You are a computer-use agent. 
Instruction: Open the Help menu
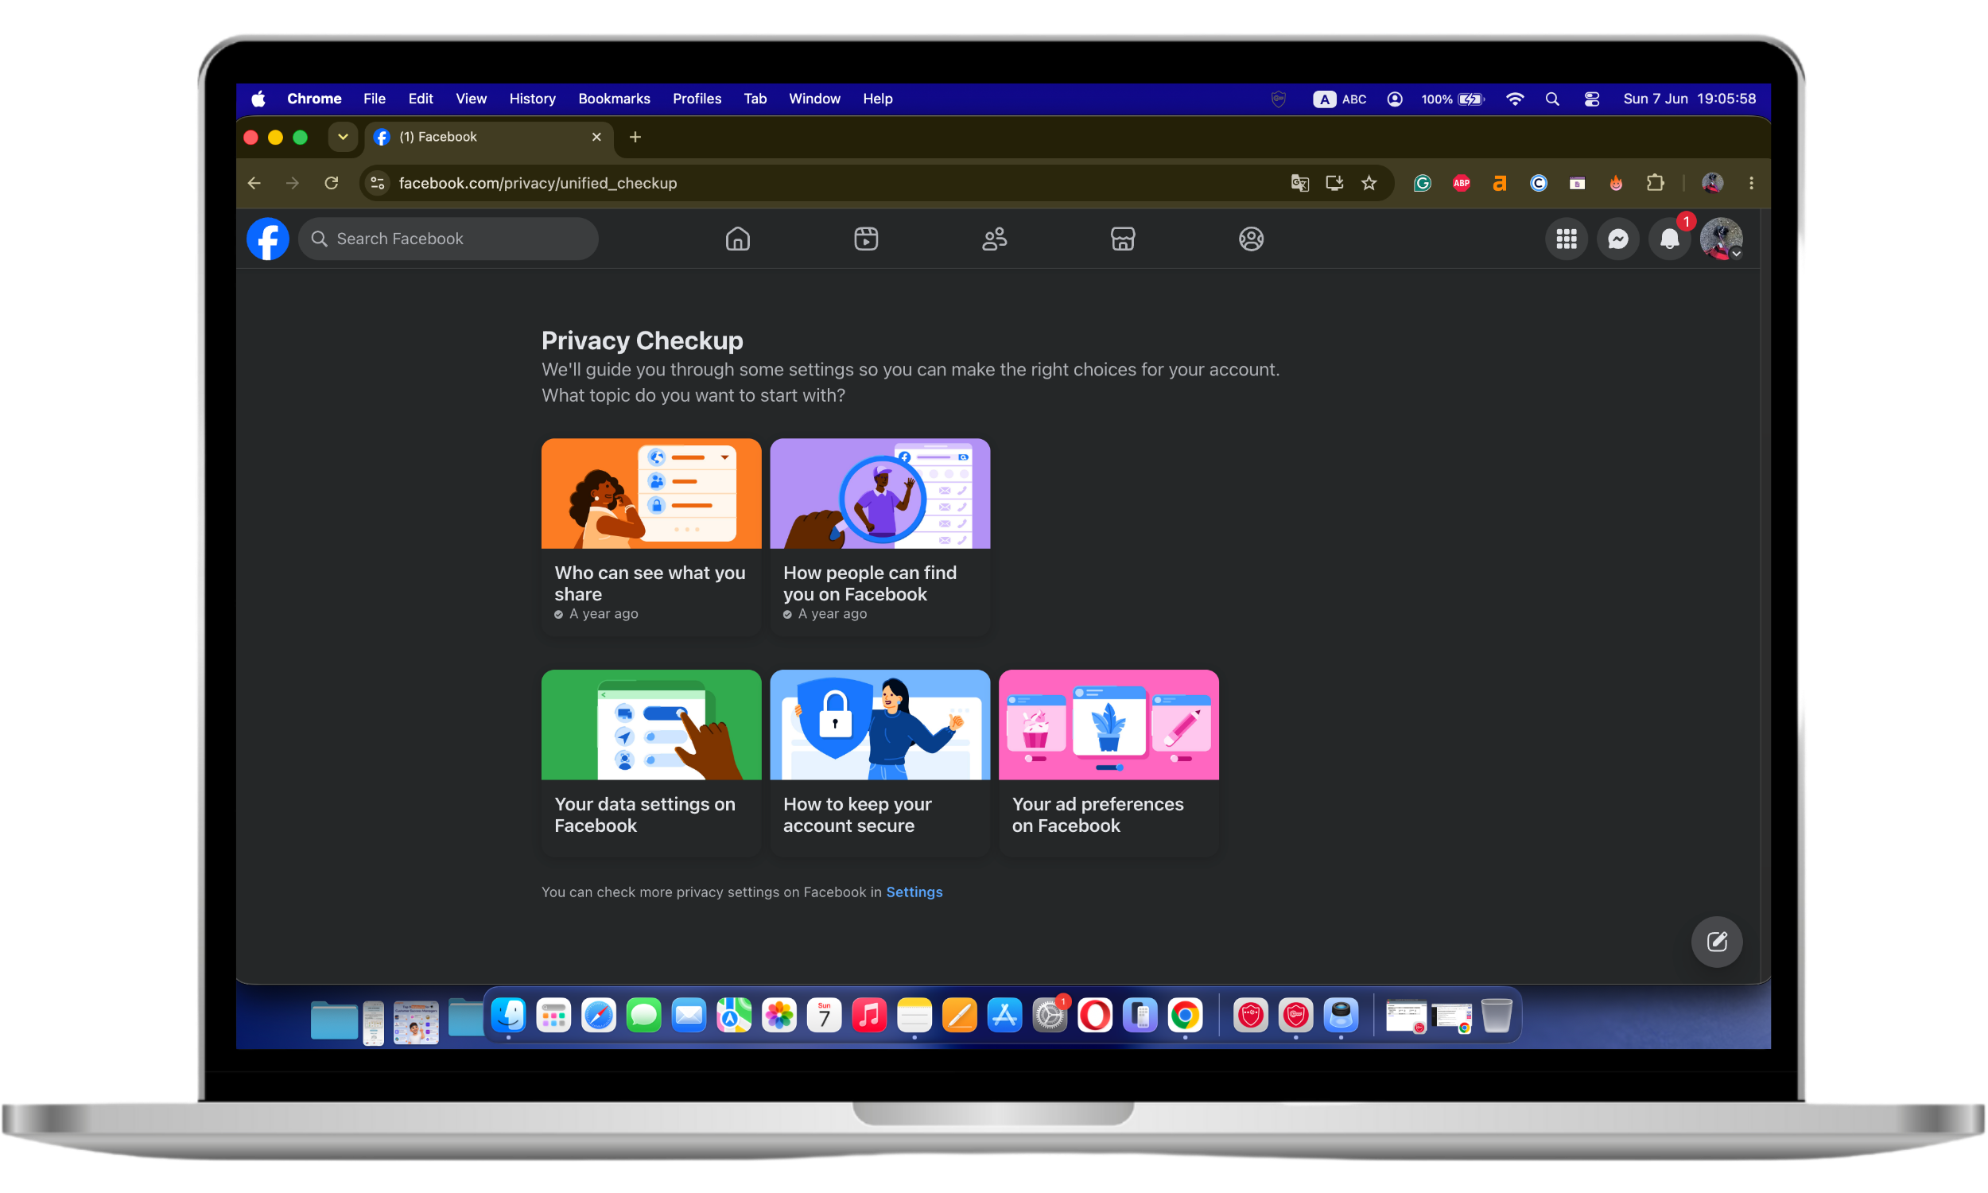[x=877, y=99]
